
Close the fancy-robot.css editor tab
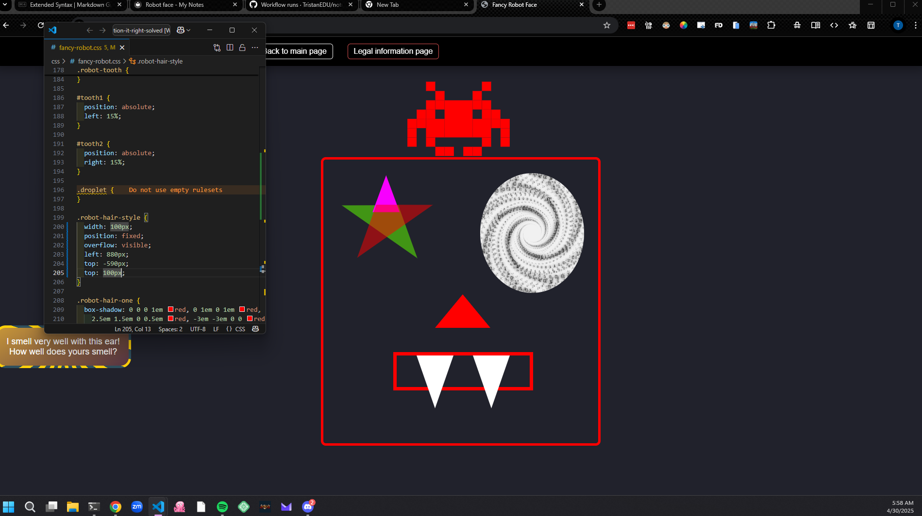click(x=122, y=48)
